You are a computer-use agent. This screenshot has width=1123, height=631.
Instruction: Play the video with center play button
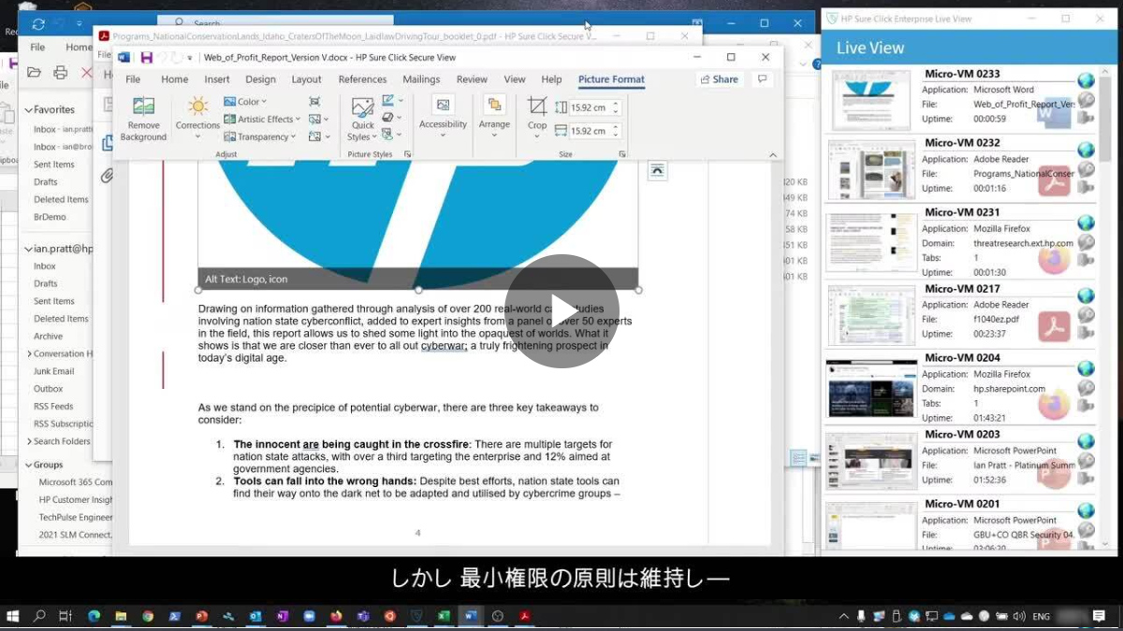(x=561, y=310)
